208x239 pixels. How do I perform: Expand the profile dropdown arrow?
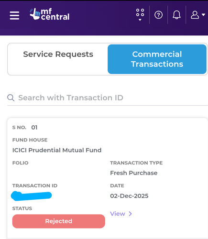(203, 15)
